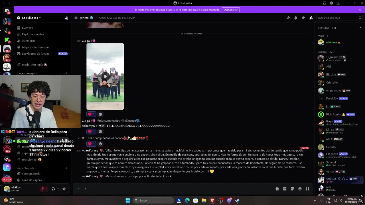Collapse the Actividad section chevron
The width and height of the screenshot is (365, 205).
coord(360,28)
